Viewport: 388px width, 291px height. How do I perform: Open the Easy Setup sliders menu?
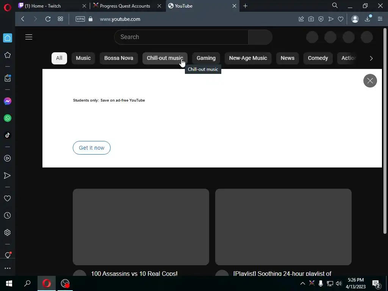tap(380, 19)
